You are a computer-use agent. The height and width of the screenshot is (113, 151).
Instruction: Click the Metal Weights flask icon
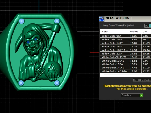point(102,19)
